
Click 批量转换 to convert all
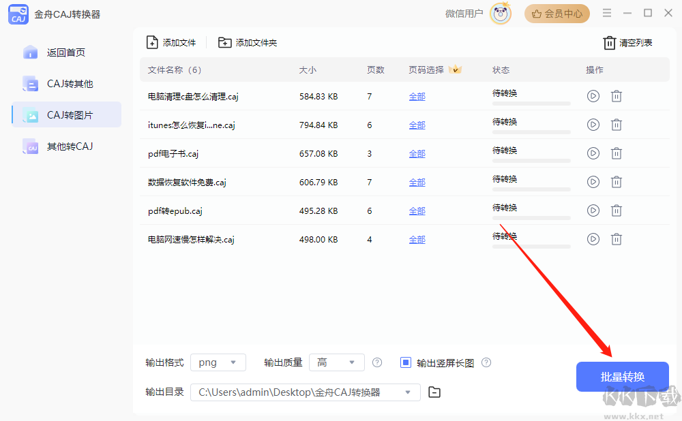623,377
